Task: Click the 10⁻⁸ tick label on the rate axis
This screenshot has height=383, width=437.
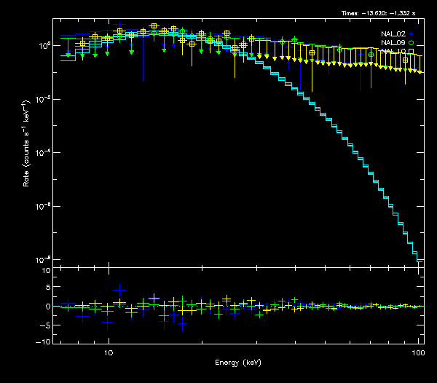Action: coord(43,259)
